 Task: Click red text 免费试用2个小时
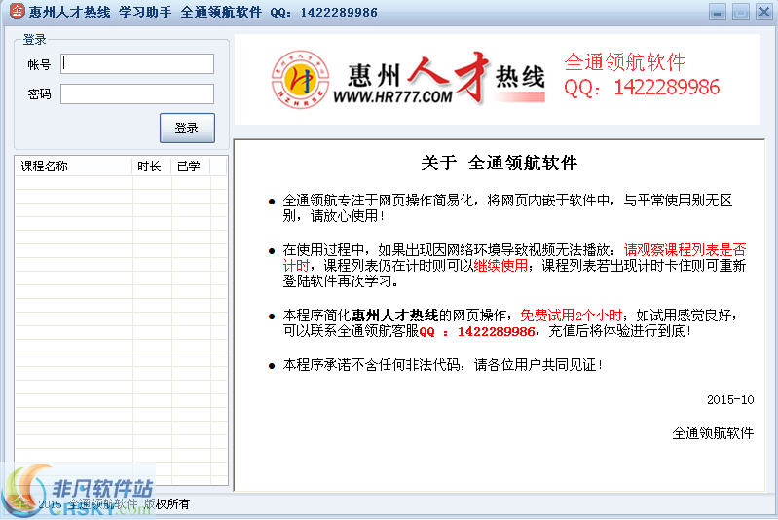point(571,316)
